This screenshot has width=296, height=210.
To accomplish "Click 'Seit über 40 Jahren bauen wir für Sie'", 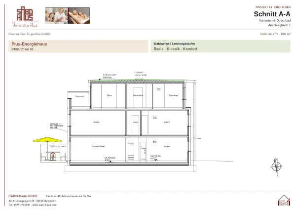I will coord(68,196).
